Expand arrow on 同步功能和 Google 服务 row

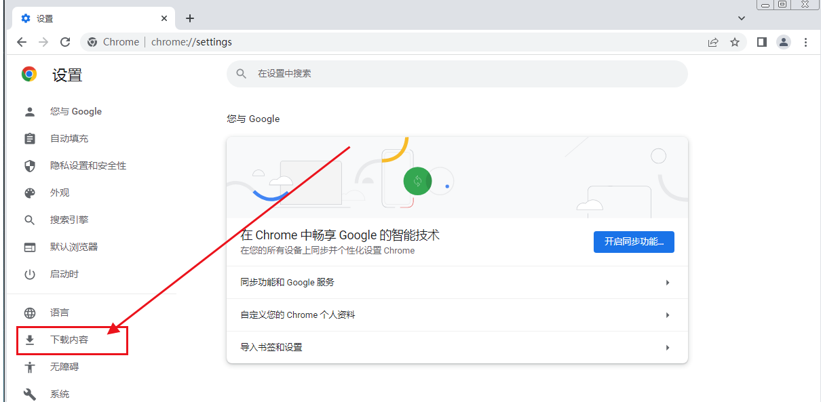pyautogui.click(x=668, y=282)
